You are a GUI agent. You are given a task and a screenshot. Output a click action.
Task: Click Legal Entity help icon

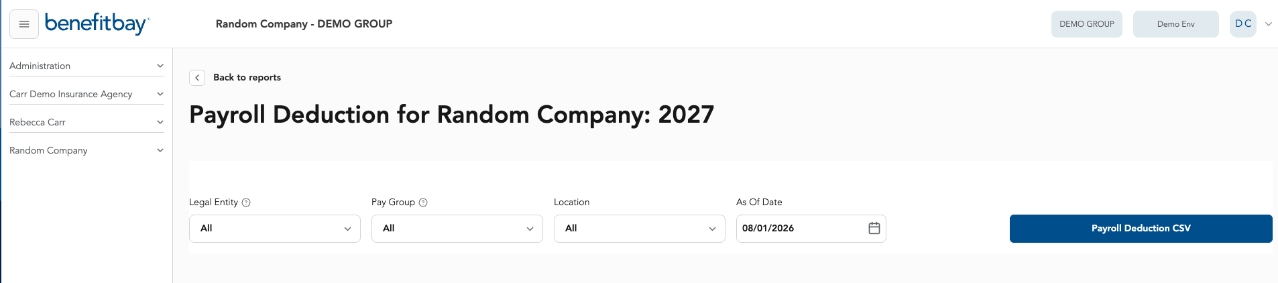[x=246, y=203]
